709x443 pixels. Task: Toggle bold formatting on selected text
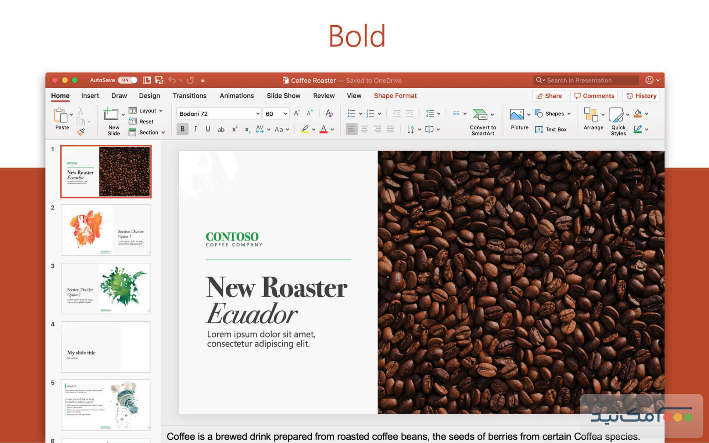click(x=182, y=129)
